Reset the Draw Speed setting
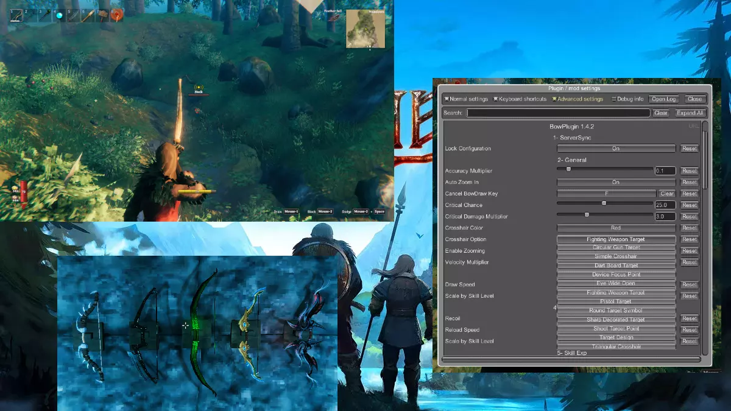Image resolution: width=731 pixels, height=411 pixels. (689, 284)
